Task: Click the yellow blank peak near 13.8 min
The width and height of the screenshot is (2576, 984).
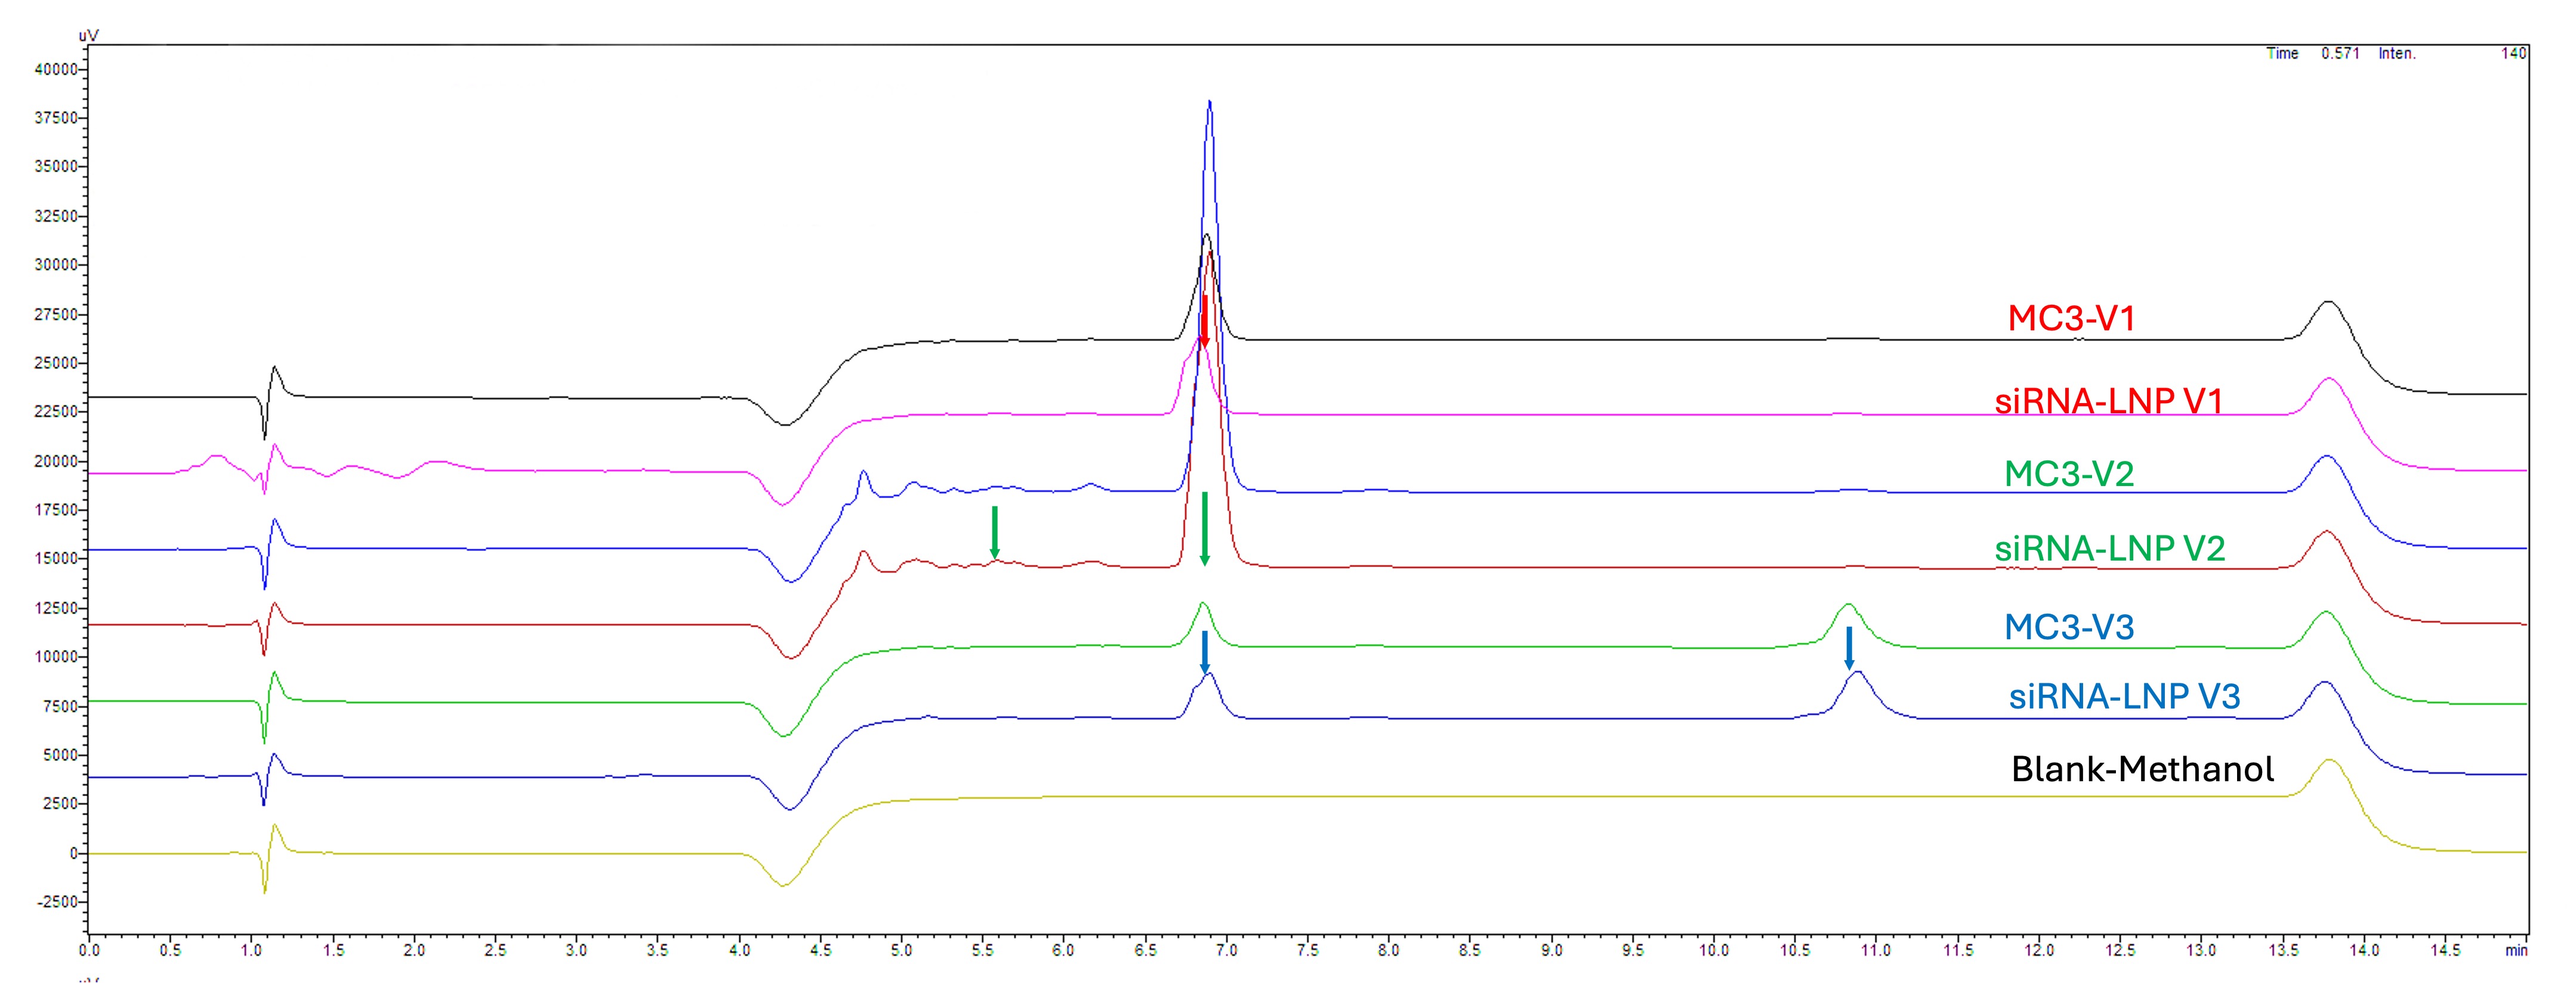Action: (x=2330, y=762)
